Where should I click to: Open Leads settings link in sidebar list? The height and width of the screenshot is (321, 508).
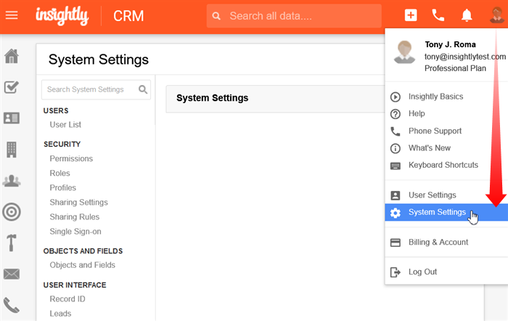60,314
